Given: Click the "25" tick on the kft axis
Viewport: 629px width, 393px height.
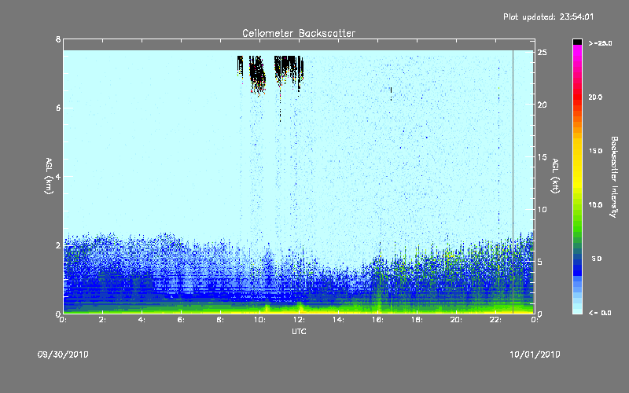Looking at the screenshot, I should pyautogui.click(x=542, y=53).
